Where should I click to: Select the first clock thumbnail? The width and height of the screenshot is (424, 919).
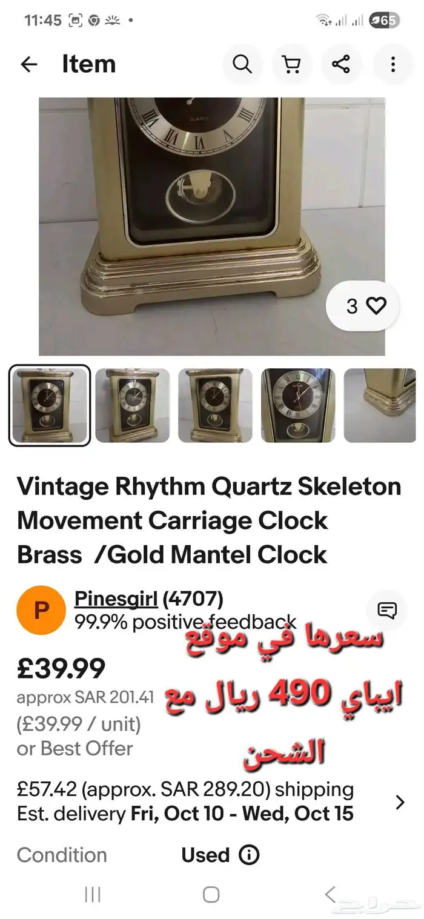pyautogui.click(x=50, y=405)
